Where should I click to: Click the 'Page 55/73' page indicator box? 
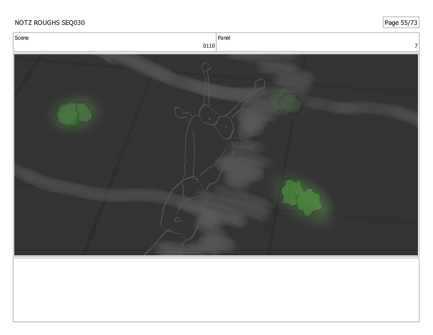click(x=401, y=22)
